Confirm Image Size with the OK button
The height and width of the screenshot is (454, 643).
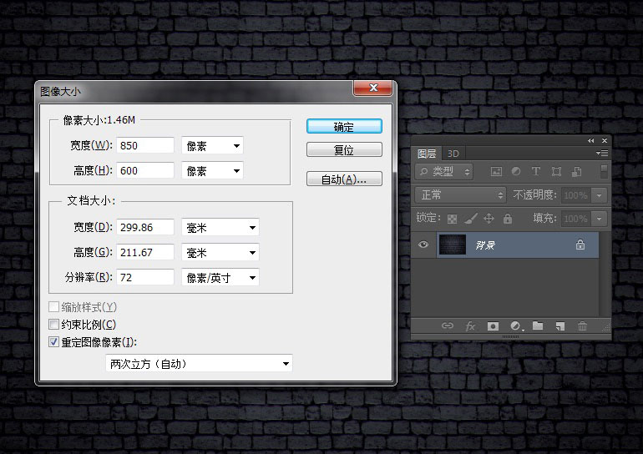click(344, 127)
